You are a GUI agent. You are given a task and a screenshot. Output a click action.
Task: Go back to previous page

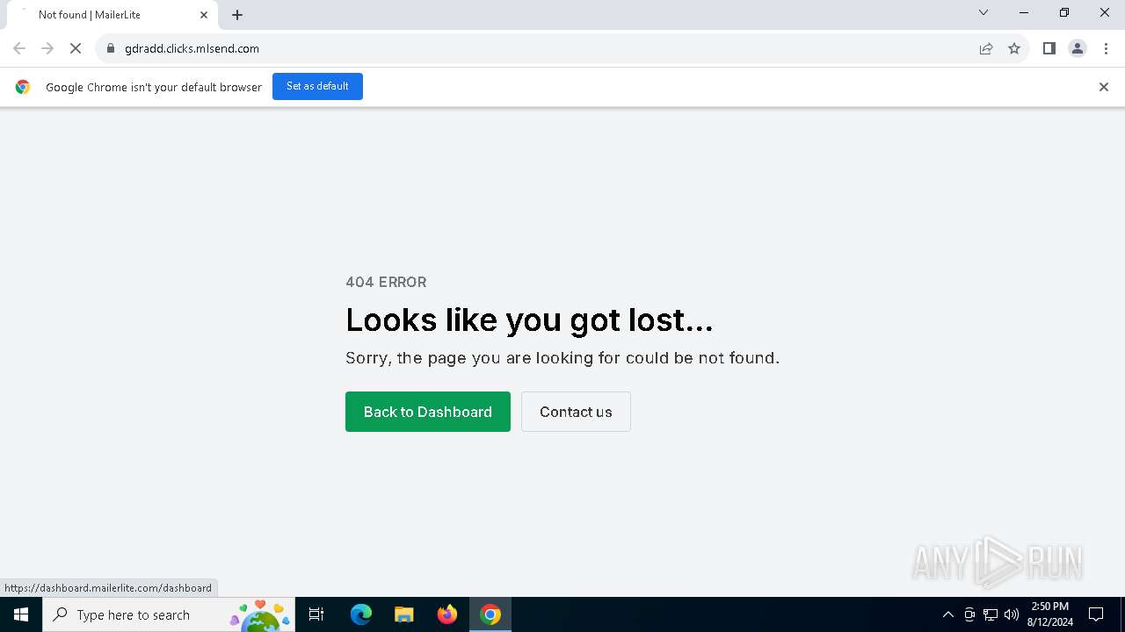(x=19, y=48)
